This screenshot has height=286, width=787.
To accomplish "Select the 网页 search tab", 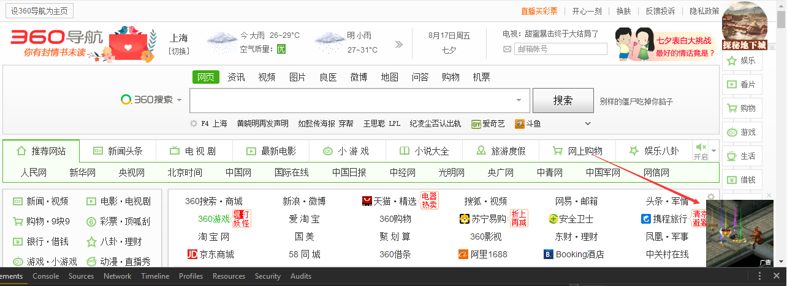I will [206, 77].
